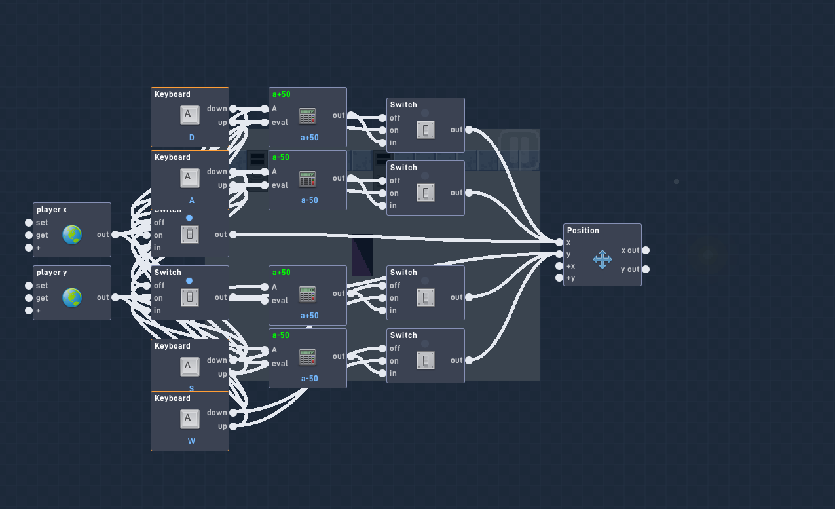835x509 pixels.
Task: Click Position node x input port
Action: click(x=559, y=242)
